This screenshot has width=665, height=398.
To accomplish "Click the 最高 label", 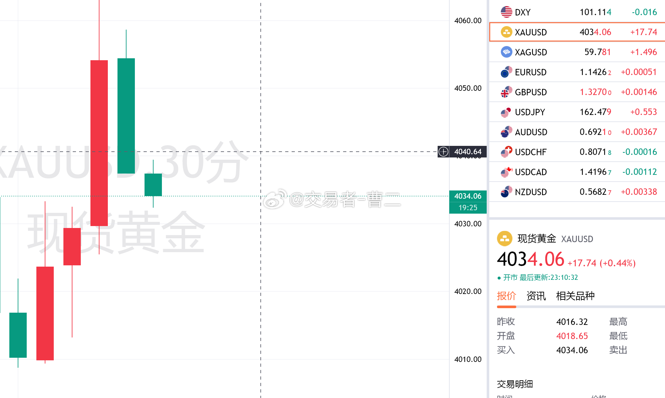I will point(618,322).
